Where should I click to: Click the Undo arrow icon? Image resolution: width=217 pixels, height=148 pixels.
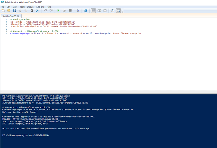(45, 11)
